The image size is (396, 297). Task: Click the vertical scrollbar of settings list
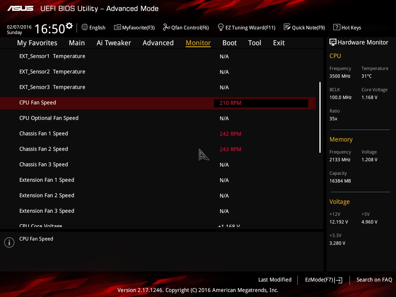click(x=320, y=117)
